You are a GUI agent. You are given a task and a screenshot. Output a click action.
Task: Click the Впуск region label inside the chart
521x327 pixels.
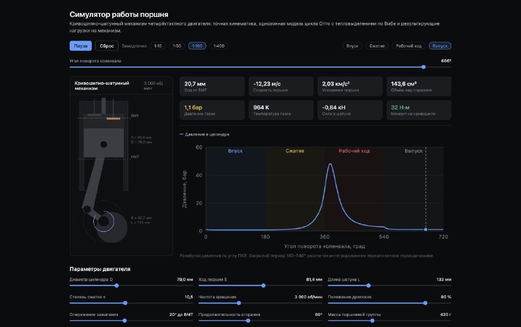tap(235, 151)
